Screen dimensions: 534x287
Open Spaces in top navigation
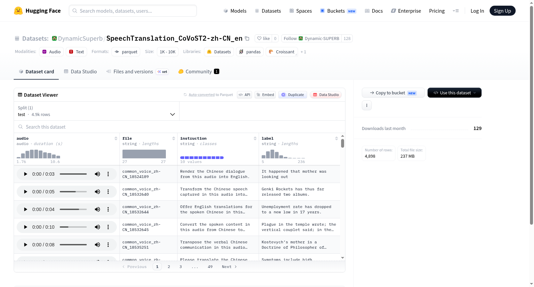coord(301,11)
